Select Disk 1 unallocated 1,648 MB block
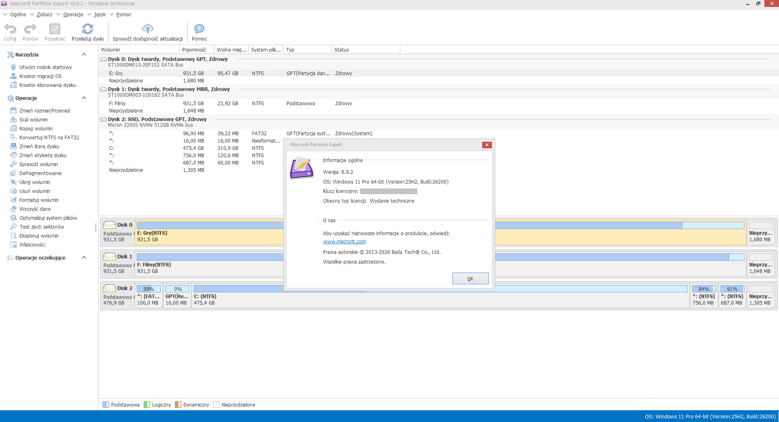The width and height of the screenshot is (779, 422). click(x=762, y=264)
